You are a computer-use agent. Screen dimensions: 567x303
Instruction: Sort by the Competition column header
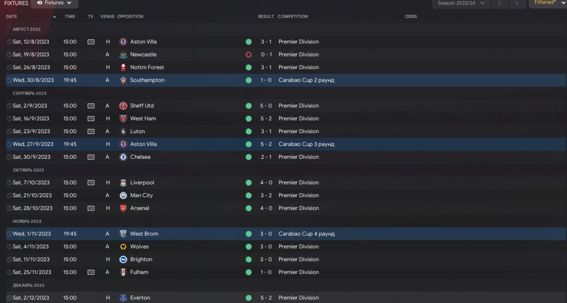pyautogui.click(x=292, y=16)
